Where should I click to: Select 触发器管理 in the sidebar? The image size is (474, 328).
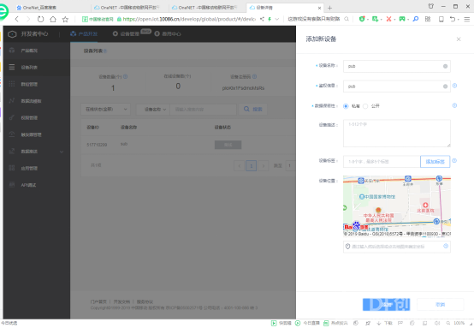click(x=37, y=134)
